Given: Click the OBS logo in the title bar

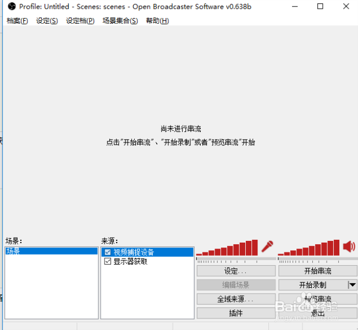Looking at the screenshot, I should click(x=12, y=7).
